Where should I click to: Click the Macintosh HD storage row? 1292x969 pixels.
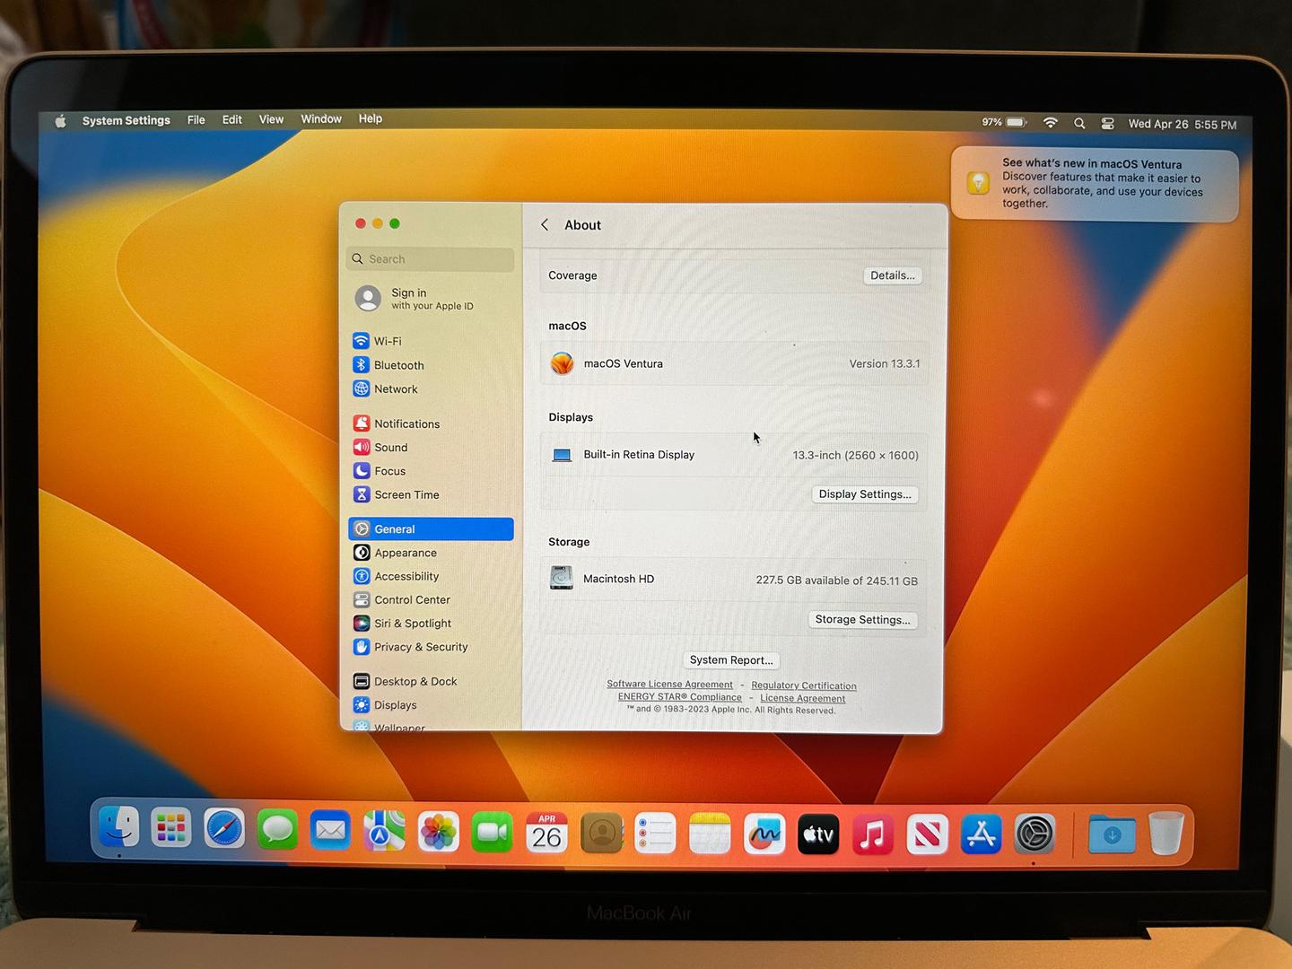(x=734, y=580)
